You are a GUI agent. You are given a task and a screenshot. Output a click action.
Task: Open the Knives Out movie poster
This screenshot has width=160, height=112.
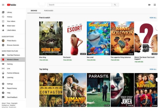[x=146, y=90]
